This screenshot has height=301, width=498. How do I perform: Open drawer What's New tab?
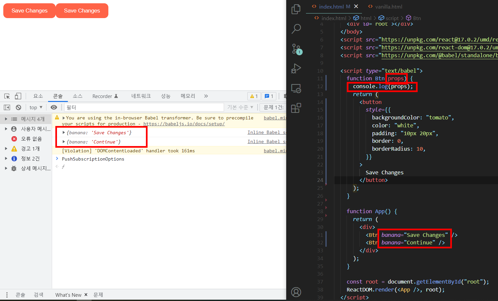(x=68, y=295)
